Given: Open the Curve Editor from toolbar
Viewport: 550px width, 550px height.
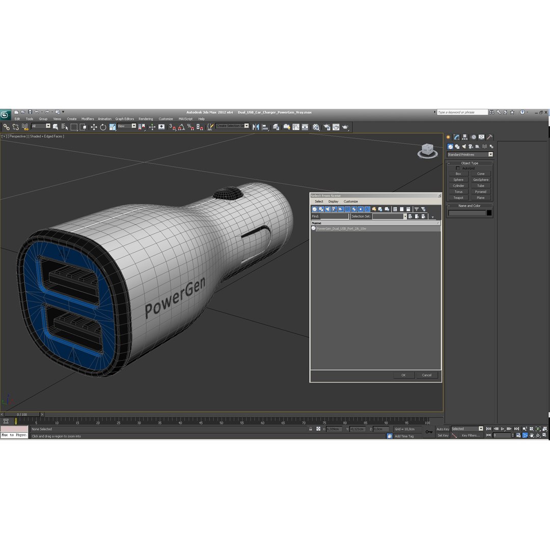Looking at the screenshot, I should click(296, 127).
